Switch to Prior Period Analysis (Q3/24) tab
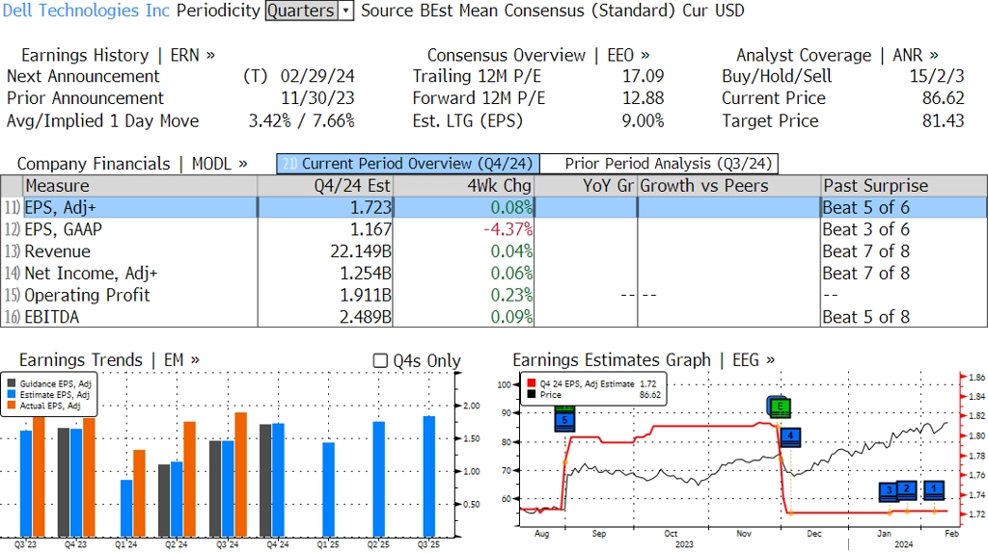The width and height of the screenshot is (988, 553). (x=659, y=164)
